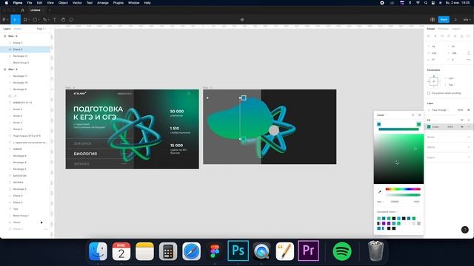Open independent corners more options icon
The width and height of the screenshot is (474, 266).
(x=469, y=60)
